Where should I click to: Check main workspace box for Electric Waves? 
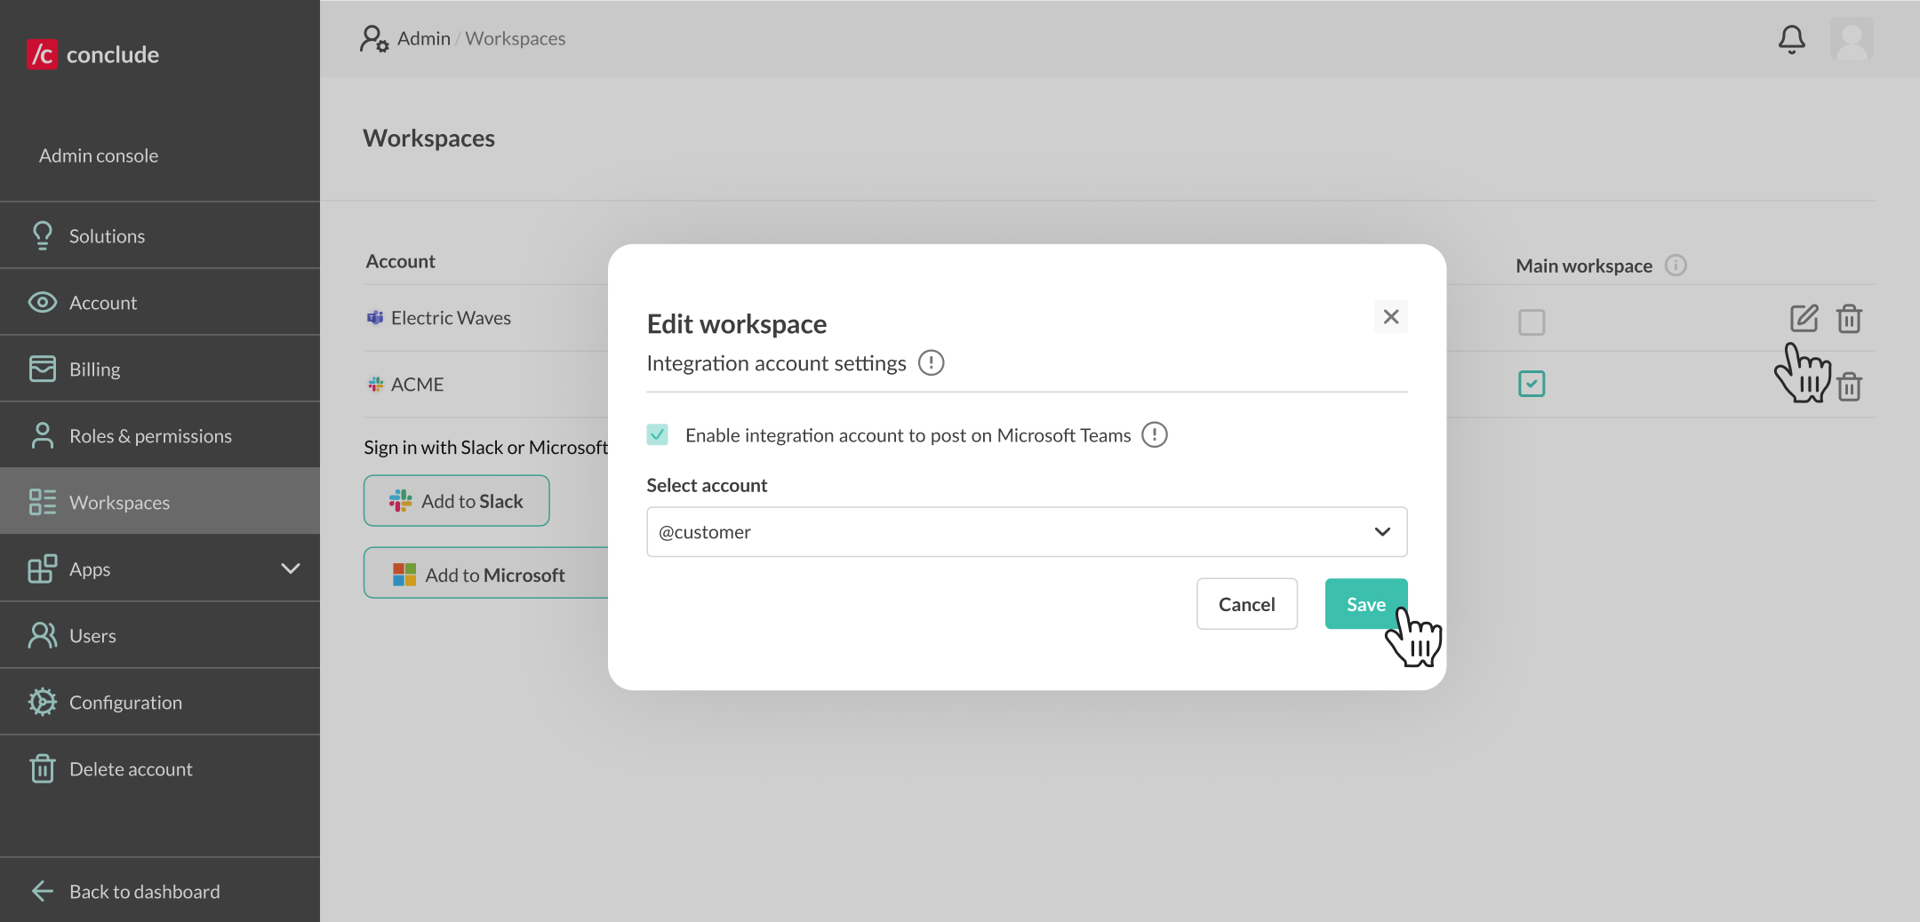click(1532, 322)
